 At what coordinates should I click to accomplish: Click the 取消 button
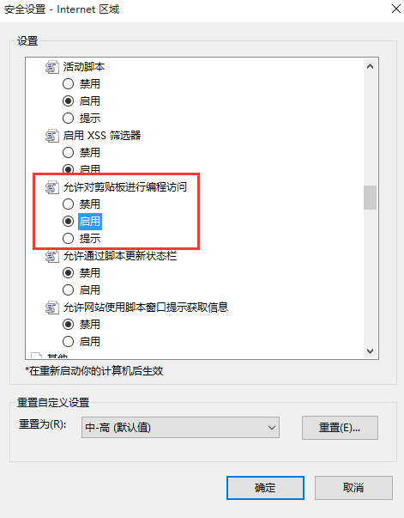(x=353, y=488)
